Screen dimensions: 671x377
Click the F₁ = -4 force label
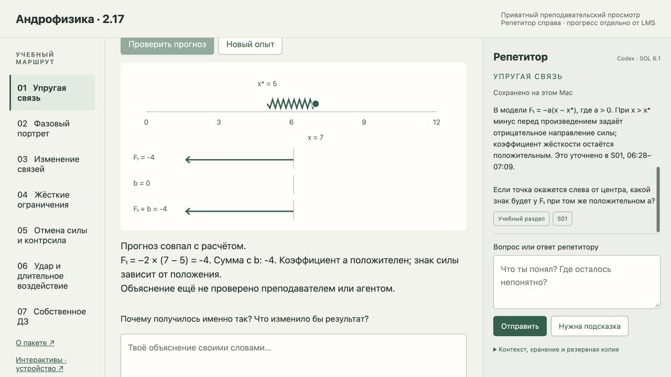pyautogui.click(x=144, y=157)
